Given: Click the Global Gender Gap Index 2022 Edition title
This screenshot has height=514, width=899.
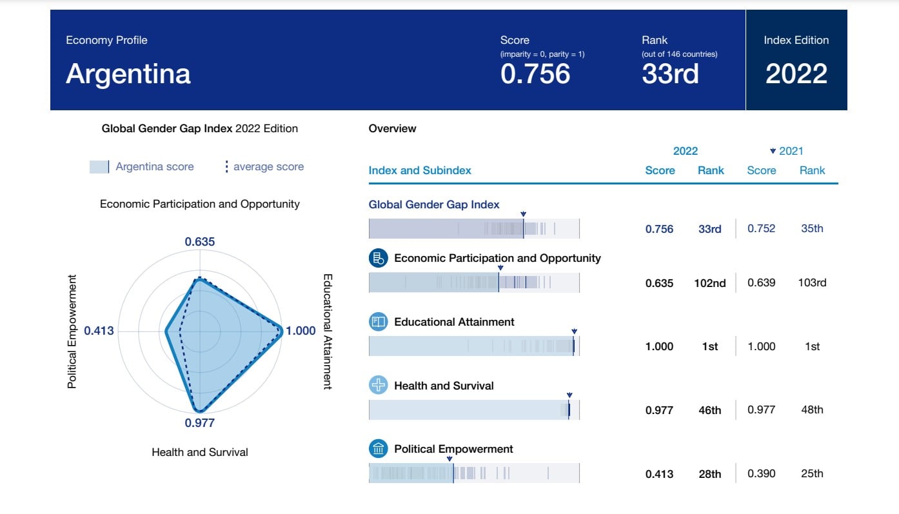Looking at the screenshot, I should click(199, 128).
